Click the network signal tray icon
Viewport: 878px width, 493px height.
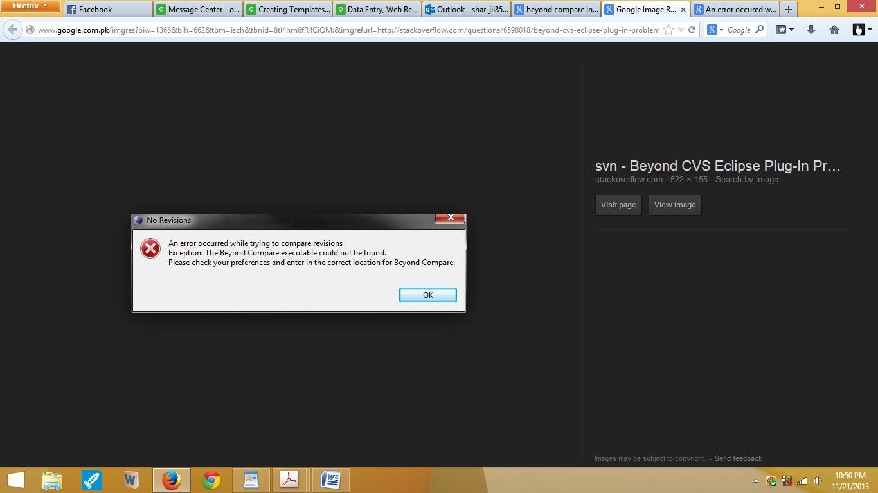(802, 481)
